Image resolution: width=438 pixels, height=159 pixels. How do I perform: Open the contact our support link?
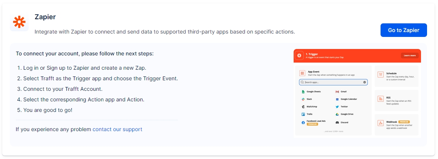click(x=117, y=129)
